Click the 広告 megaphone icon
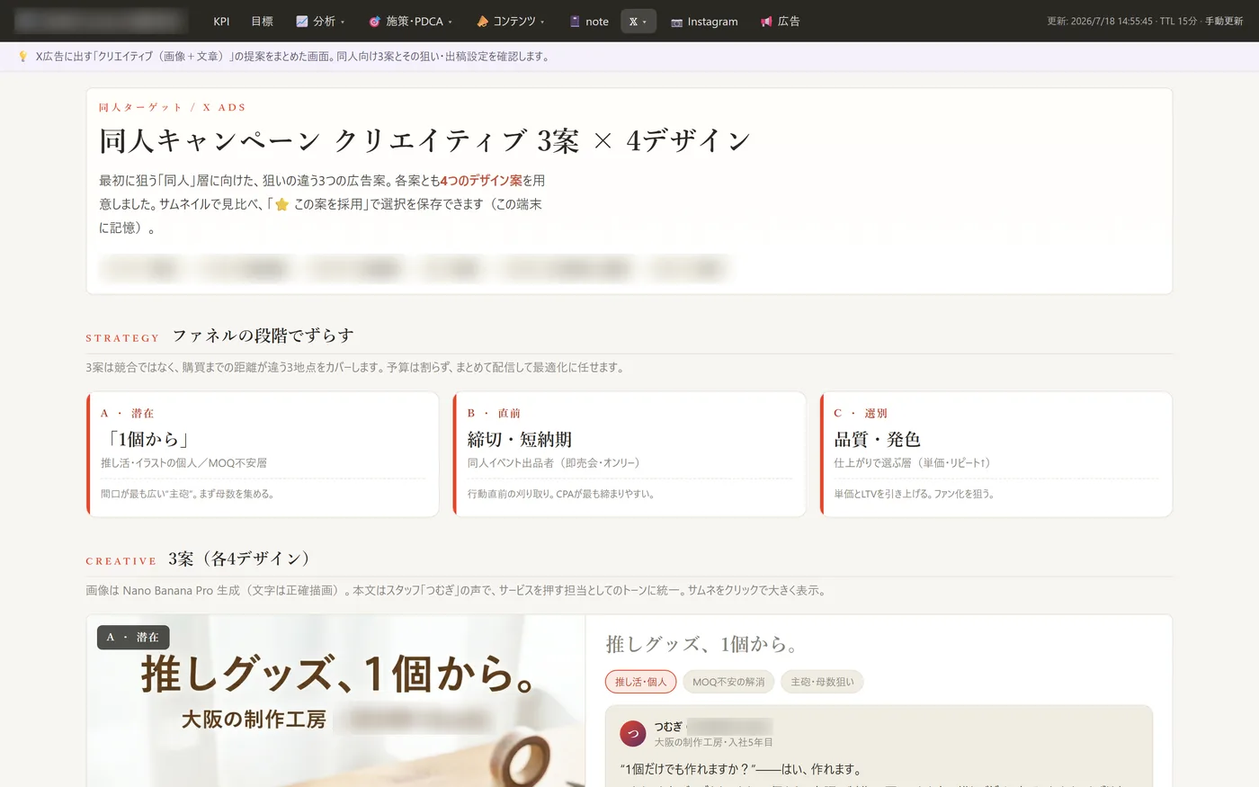Viewport: 1259px width, 787px height. [766, 22]
